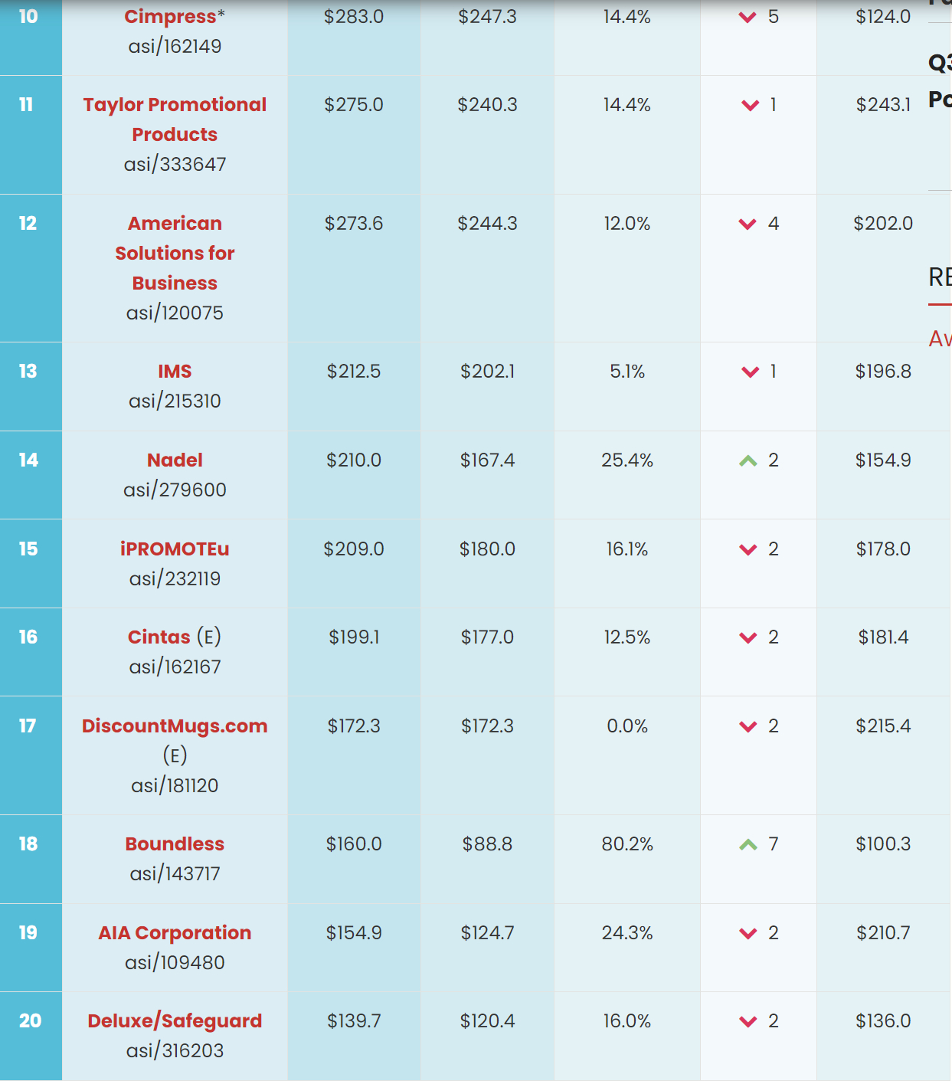Click red down arrow in iPROMOTEu row
952x1081 pixels.
tap(748, 549)
